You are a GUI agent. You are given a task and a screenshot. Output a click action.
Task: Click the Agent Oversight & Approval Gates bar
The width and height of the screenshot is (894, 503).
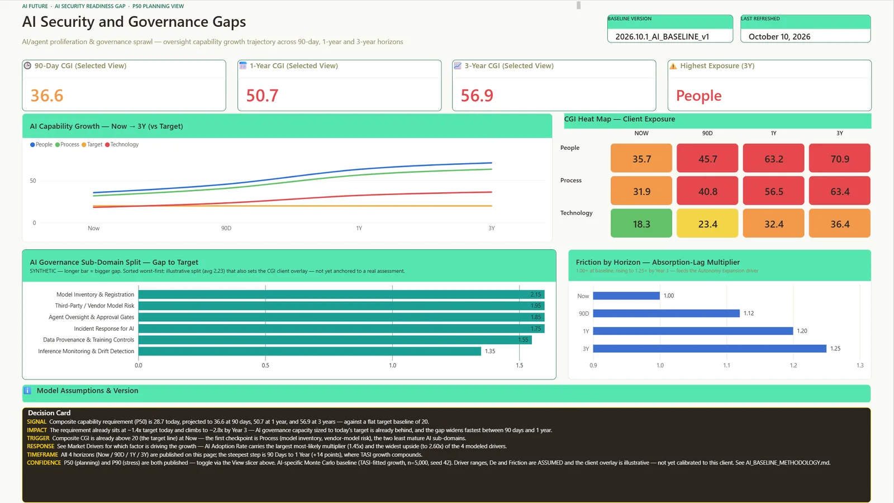341,317
